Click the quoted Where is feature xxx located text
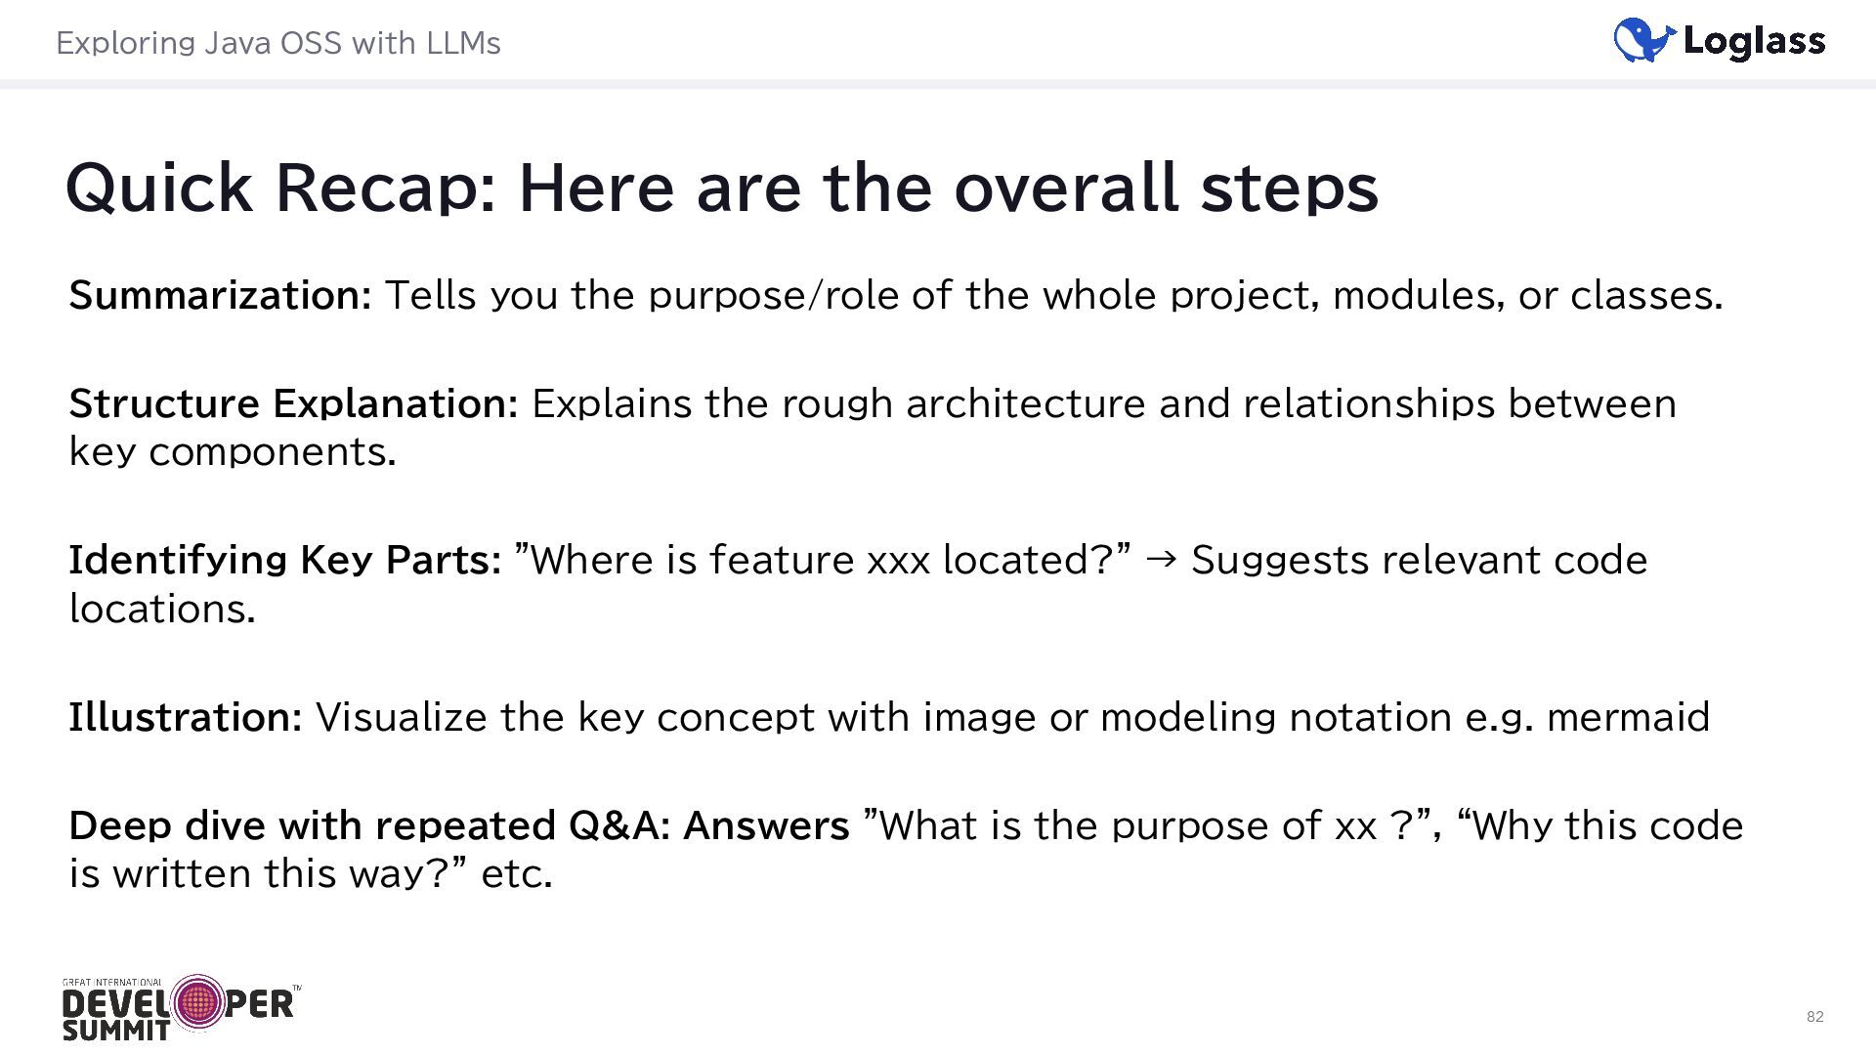Image resolution: width=1876 pixels, height=1055 pixels. click(822, 560)
